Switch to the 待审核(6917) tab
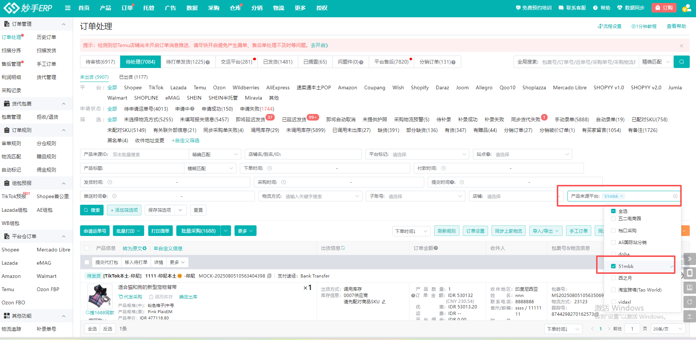Viewport: 696px width, 340px height. [100, 62]
